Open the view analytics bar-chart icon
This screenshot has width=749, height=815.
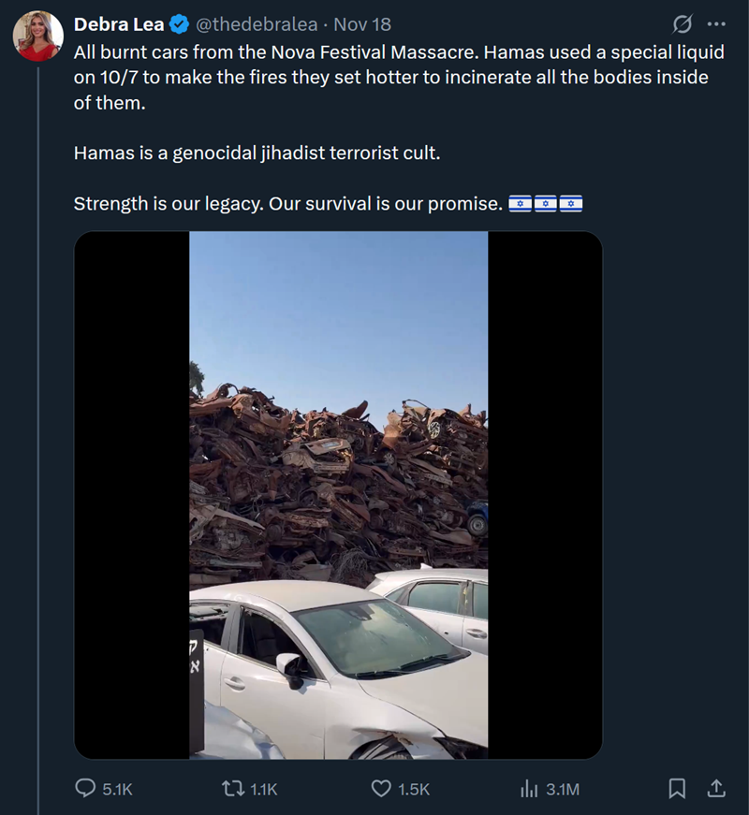point(529,789)
